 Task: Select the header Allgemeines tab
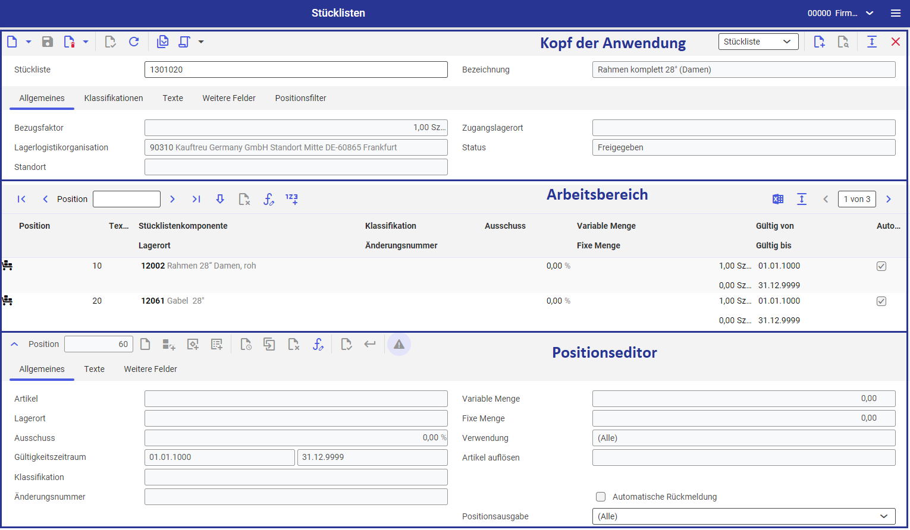(x=42, y=98)
